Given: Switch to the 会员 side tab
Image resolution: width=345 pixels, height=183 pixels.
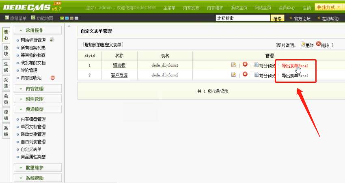Looking at the screenshot, I should 6,99.
